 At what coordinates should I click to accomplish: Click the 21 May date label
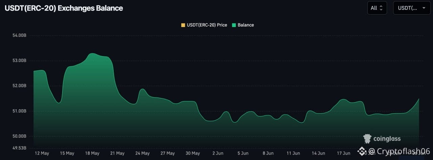click(117, 153)
